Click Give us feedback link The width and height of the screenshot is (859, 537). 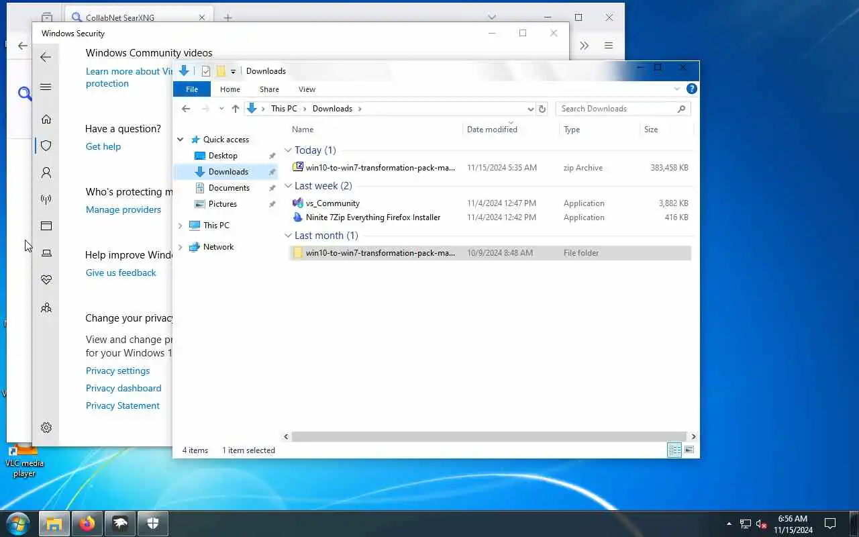click(121, 273)
